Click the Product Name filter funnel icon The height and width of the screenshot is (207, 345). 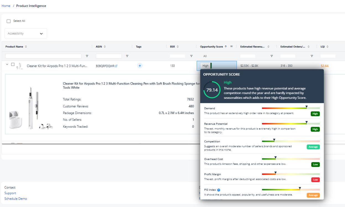87,56
